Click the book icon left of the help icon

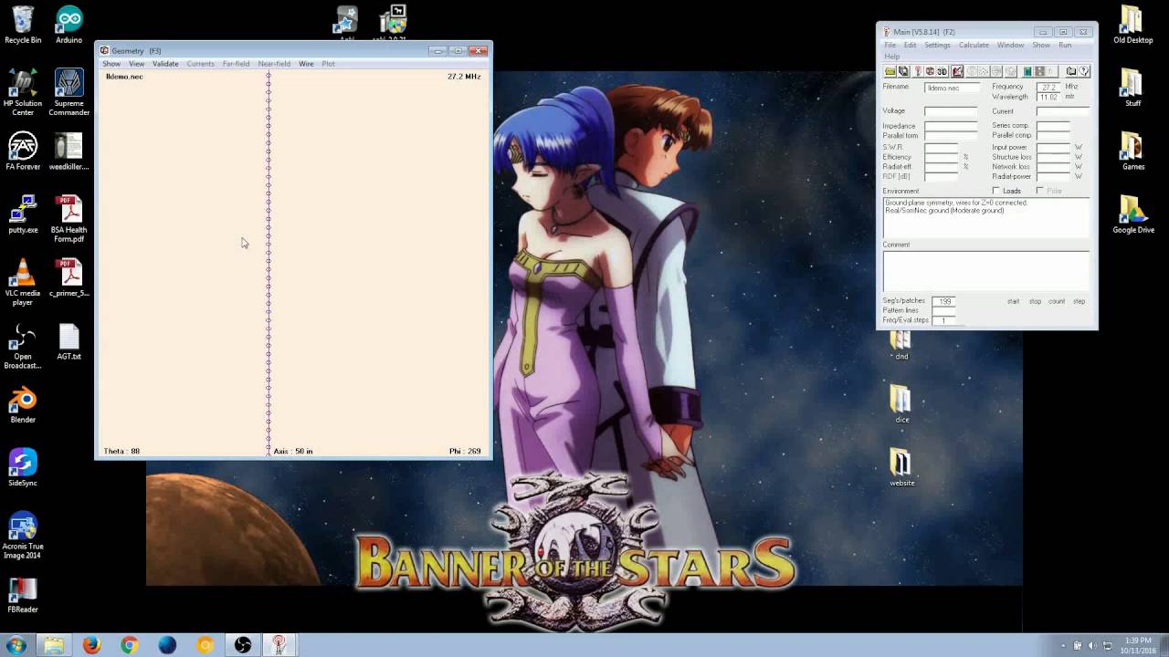point(1071,71)
